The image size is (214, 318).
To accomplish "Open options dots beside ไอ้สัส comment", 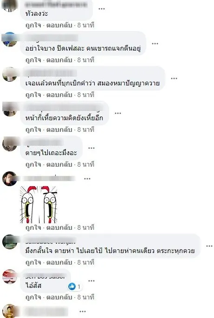I will [91, 281].
